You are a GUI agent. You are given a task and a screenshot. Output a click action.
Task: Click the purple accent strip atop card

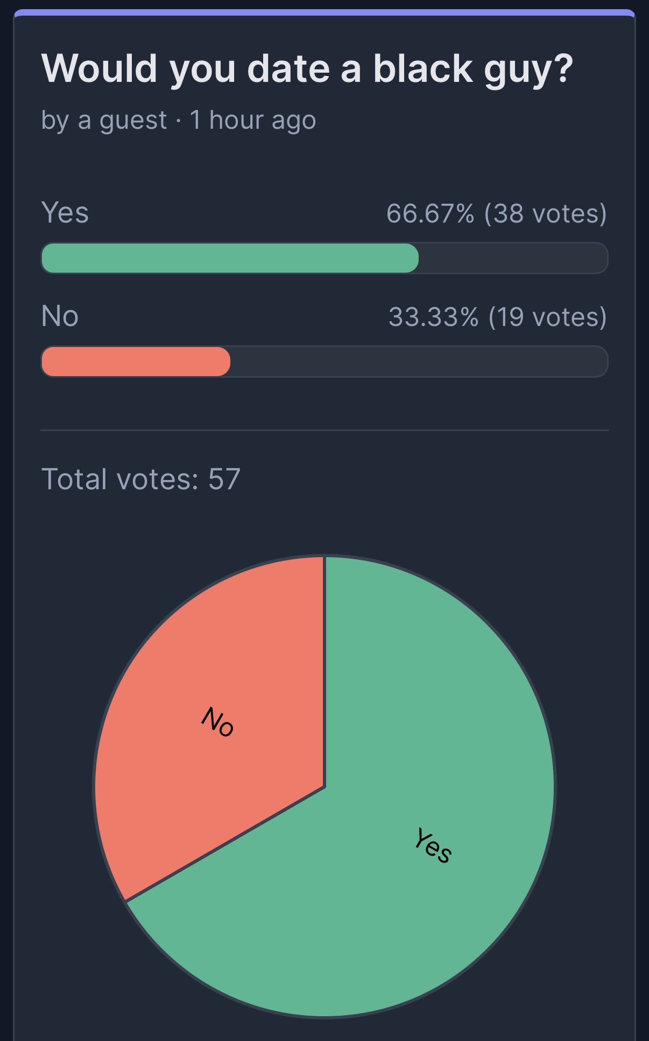point(325,12)
